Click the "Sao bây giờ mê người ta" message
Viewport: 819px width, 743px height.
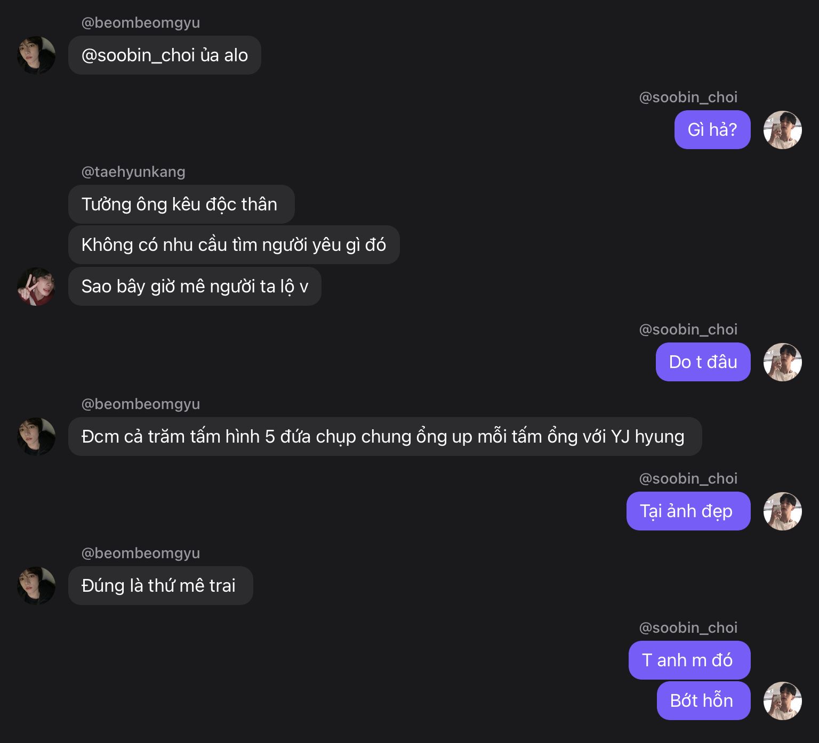pyautogui.click(x=195, y=287)
